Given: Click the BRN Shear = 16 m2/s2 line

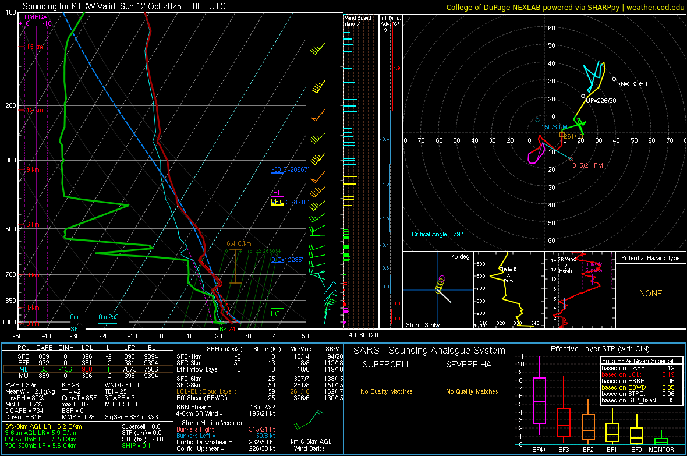Looking at the screenshot, I should [225, 407].
